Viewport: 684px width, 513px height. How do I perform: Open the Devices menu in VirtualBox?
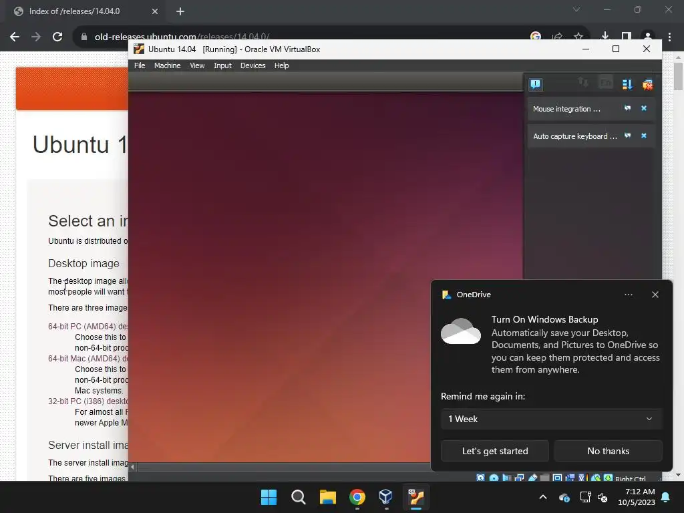(253, 65)
